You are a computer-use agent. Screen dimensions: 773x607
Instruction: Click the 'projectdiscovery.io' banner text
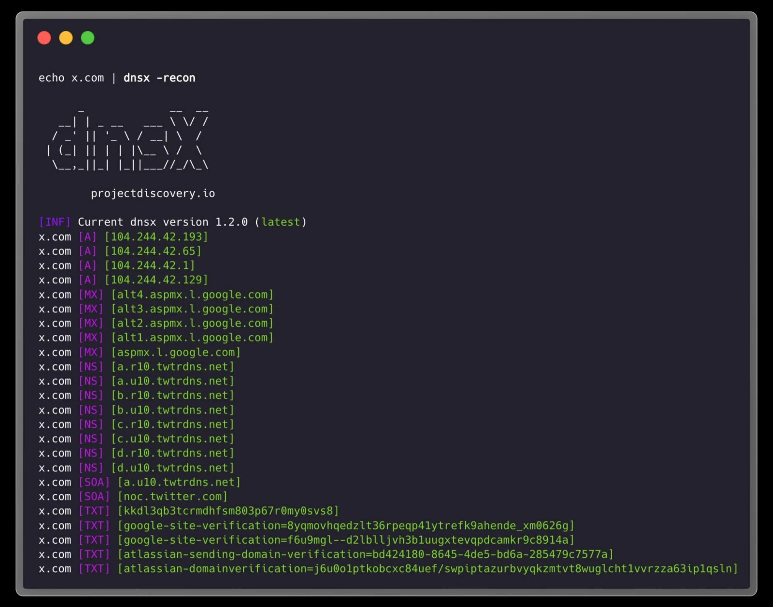pyautogui.click(x=153, y=193)
